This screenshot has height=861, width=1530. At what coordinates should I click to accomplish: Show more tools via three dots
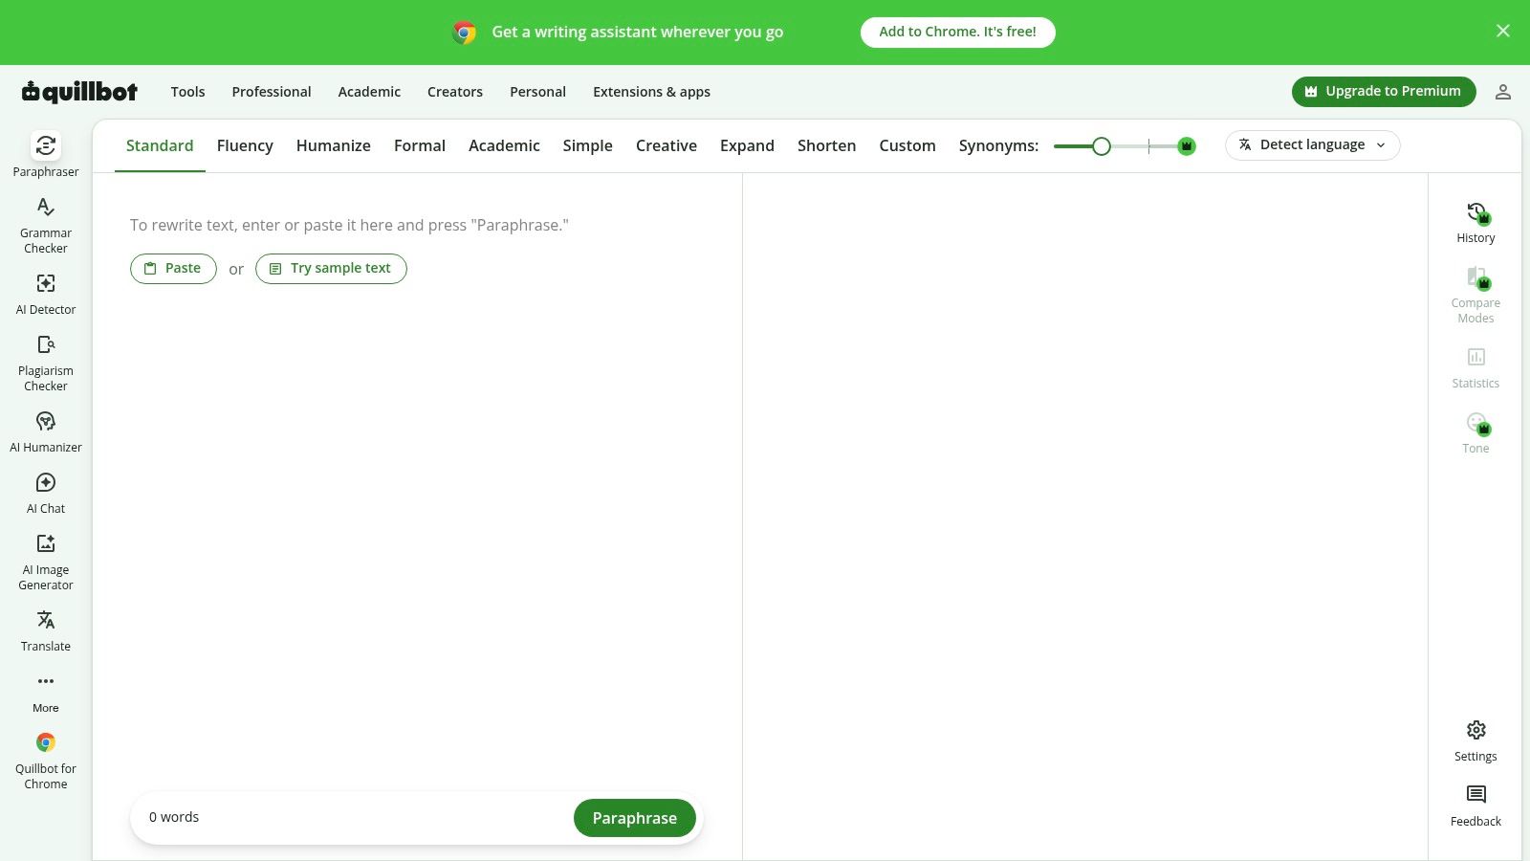tap(46, 693)
